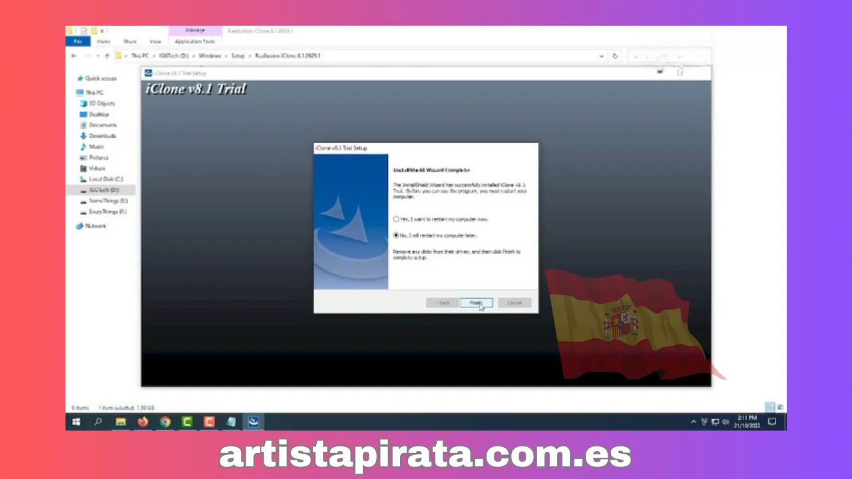Screen dimensions: 852x479
Task: Go back with Explorer back arrow
Action: pyautogui.click(x=74, y=56)
